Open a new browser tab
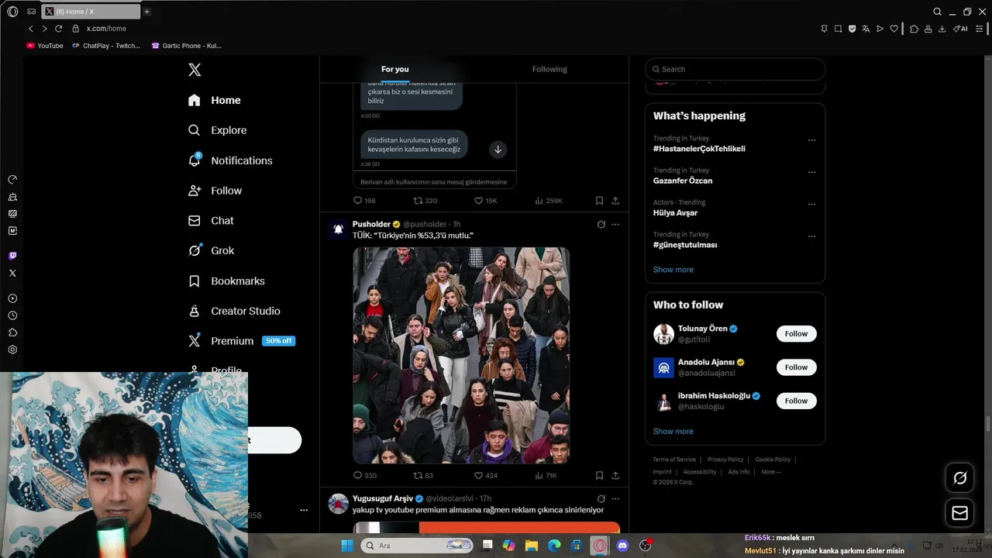 [146, 12]
